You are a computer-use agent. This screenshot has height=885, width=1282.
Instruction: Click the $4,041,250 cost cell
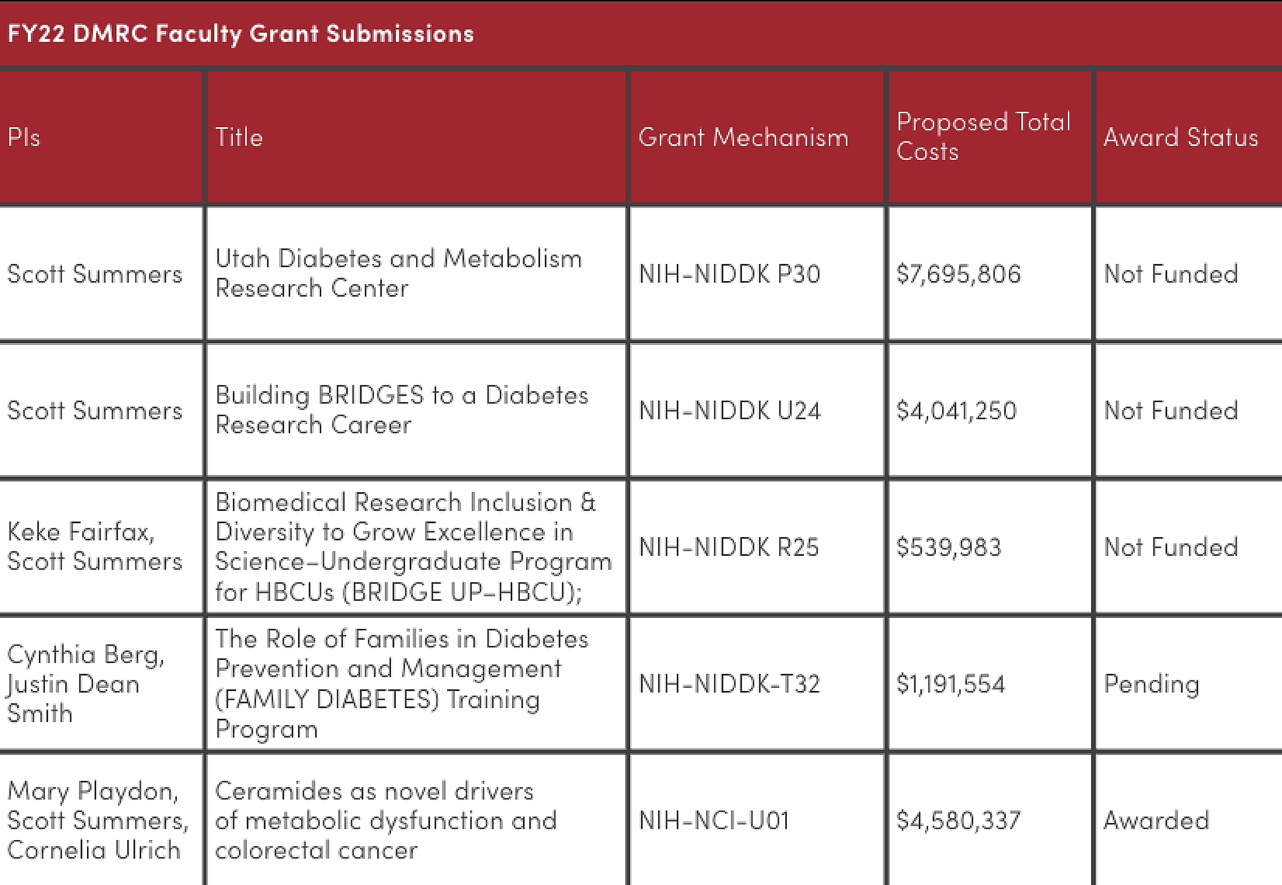989,410
